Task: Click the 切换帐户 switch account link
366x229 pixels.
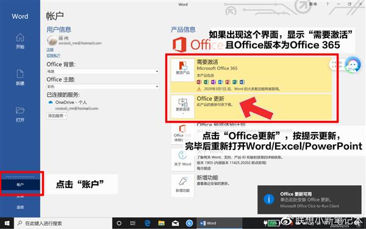Action: pyautogui.click(x=54, y=56)
